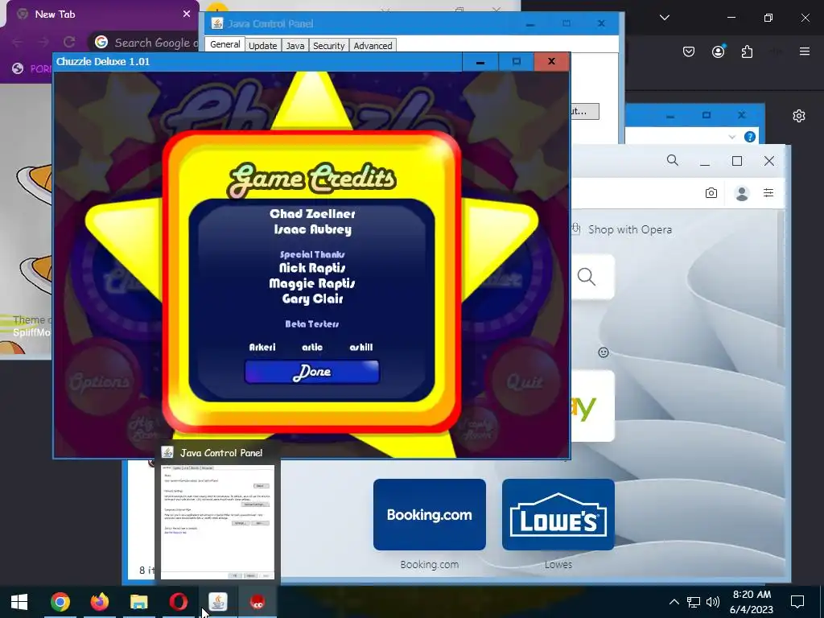Open Opera easy setup sliders icon
This screenshot has width=824, height=618.
(768, 193)
